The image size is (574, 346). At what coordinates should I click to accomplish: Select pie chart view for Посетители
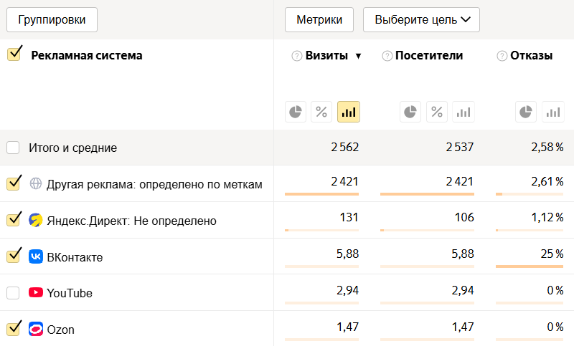click(x=410, y=112)
